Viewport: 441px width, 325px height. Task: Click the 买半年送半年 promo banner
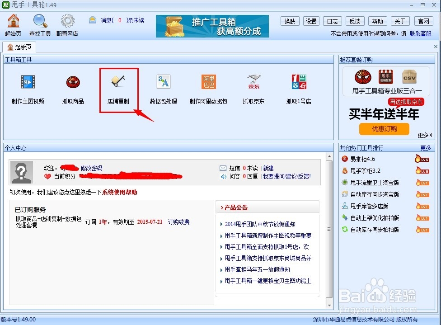[x=384, y=114]
